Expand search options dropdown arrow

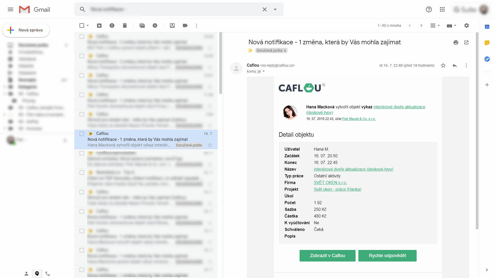click(275, 10)
